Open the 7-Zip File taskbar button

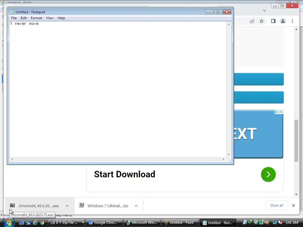tap(64, 223)
